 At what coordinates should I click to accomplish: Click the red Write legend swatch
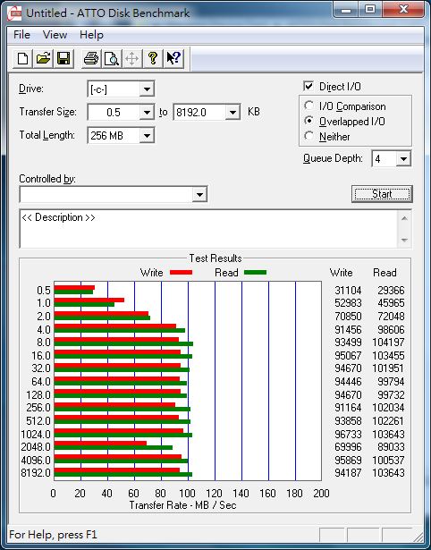click(x=181, y=272)
